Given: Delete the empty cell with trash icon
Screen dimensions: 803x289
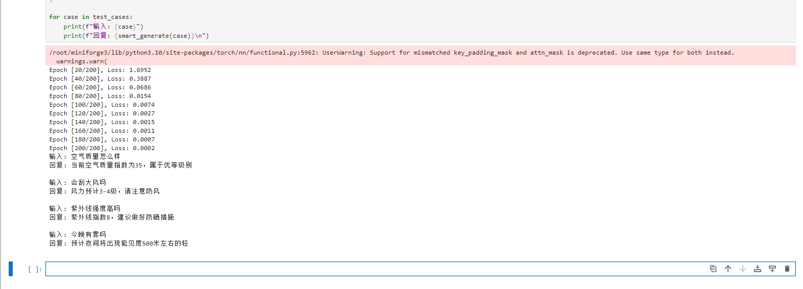Looking at the screenshot, I should pos(787,269).
